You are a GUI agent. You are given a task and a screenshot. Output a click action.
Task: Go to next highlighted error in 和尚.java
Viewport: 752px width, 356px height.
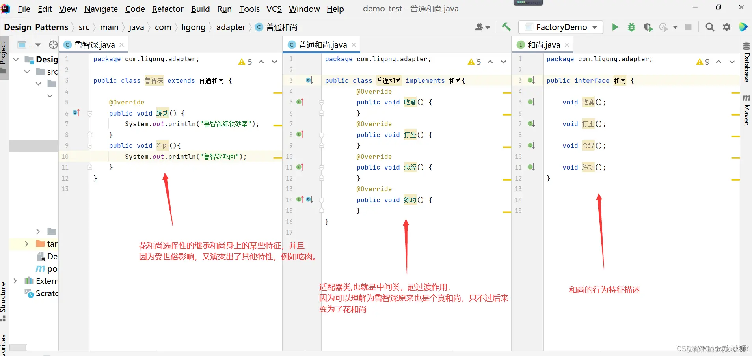(x=732, y=62)
